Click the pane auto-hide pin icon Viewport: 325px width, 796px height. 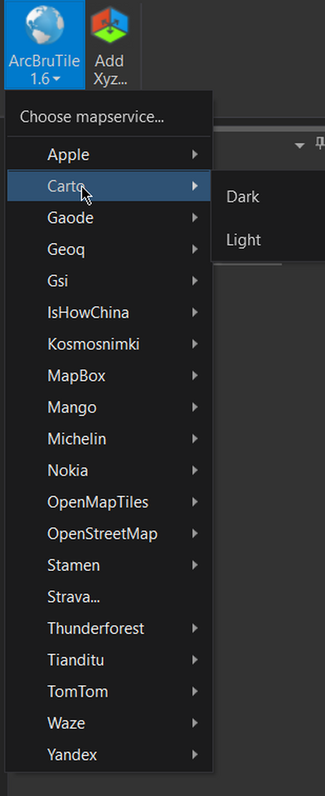[320, 144]
